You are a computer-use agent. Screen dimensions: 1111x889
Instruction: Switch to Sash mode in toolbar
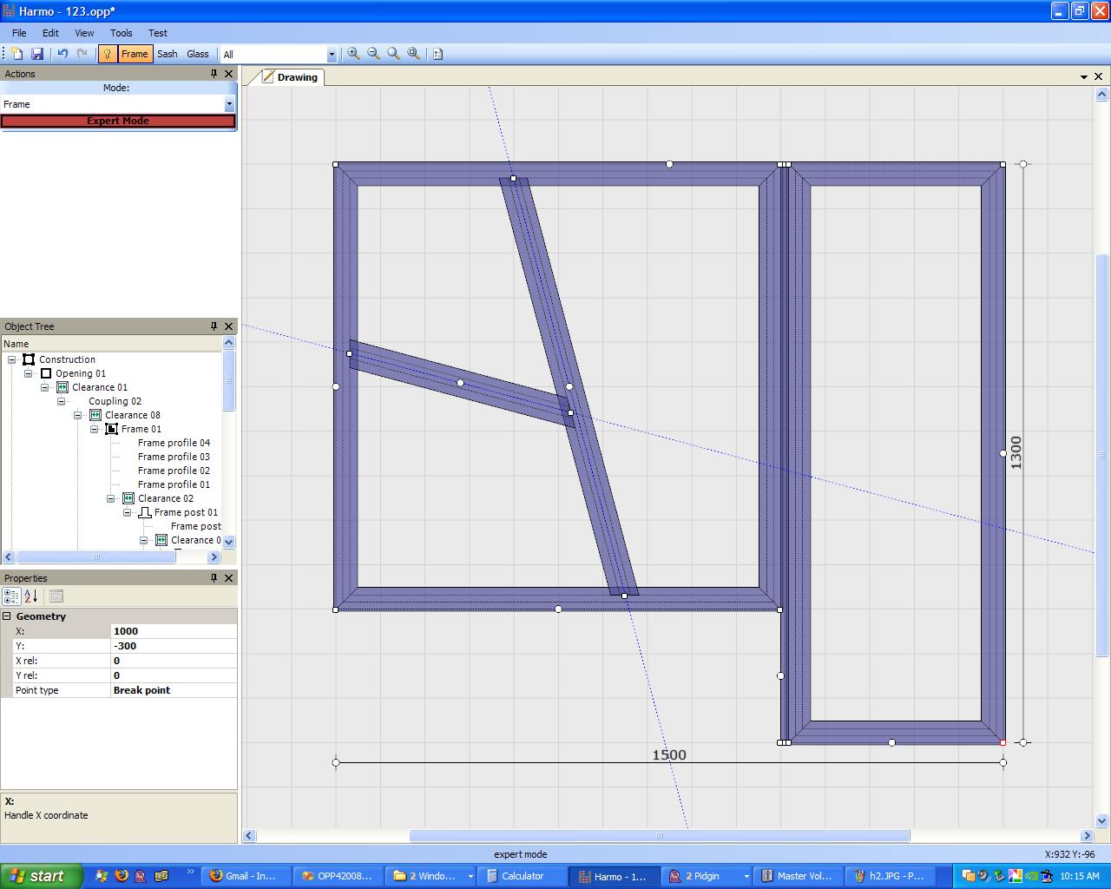168,54
